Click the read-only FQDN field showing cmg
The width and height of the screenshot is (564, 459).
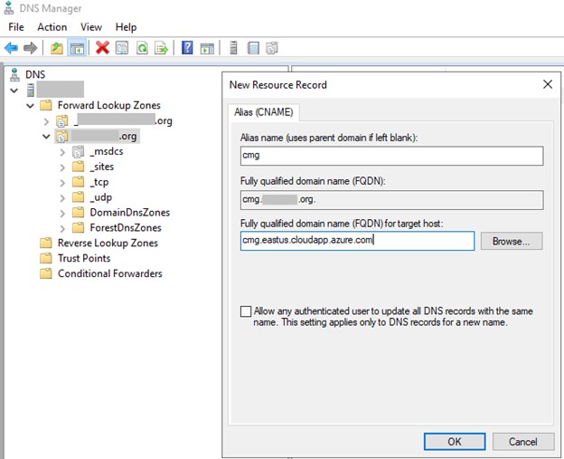coord(391,199)
